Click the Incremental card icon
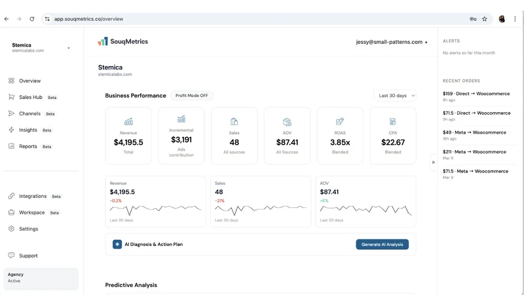 pos(181,119)
